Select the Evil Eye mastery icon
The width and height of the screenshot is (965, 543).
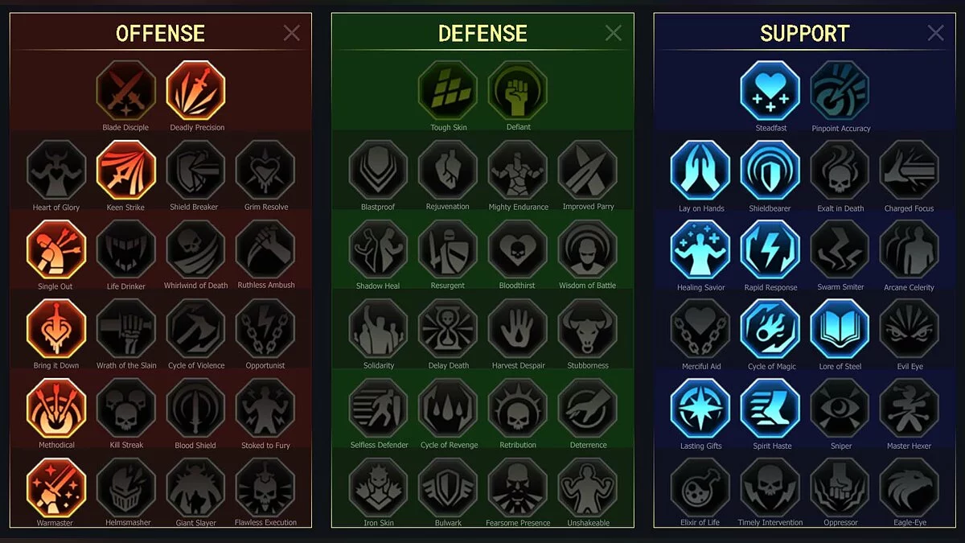[910, 329]
